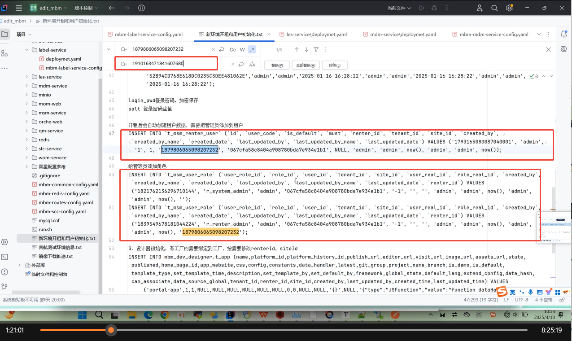Open the main hamburger menu
Screen dimensions: 572x341
tap(19, 8)
